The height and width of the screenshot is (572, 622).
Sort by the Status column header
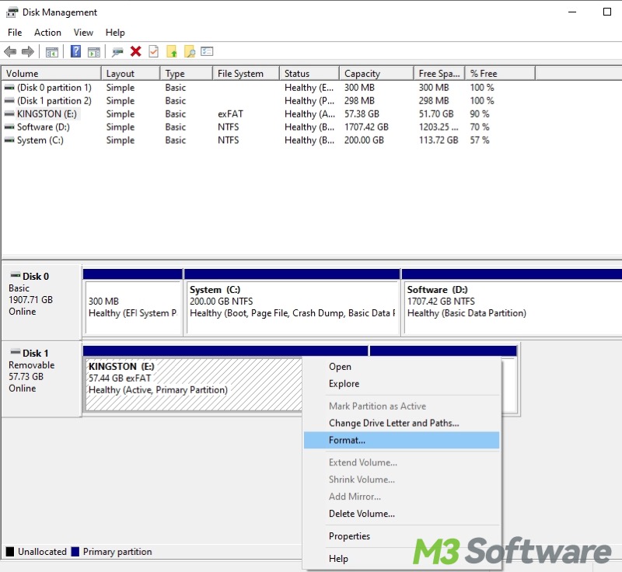pos(309,74)
